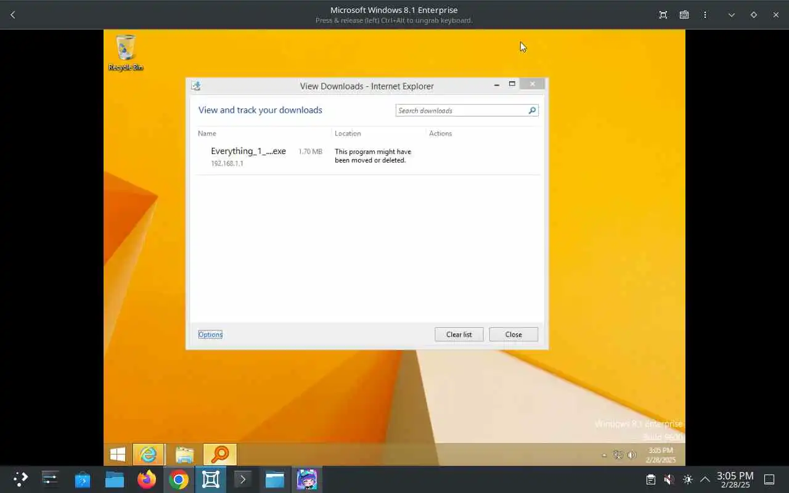Screen dimensions: 789x493
Task: Open the store bag icon on host panel
Action: pos(83,479)
